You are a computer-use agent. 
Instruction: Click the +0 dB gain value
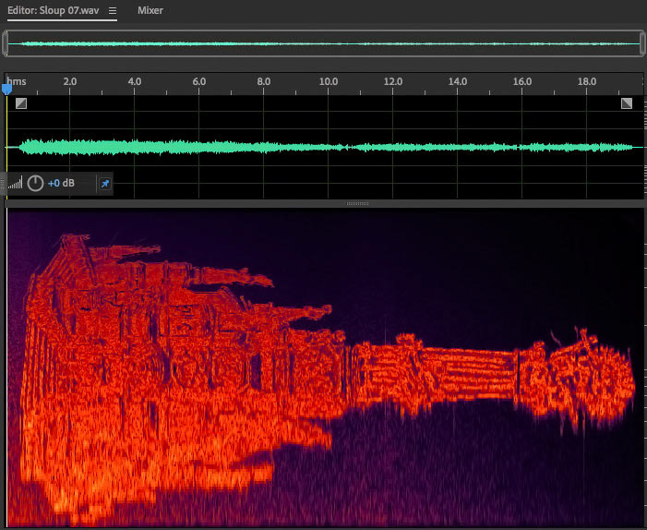click(61, 183)
